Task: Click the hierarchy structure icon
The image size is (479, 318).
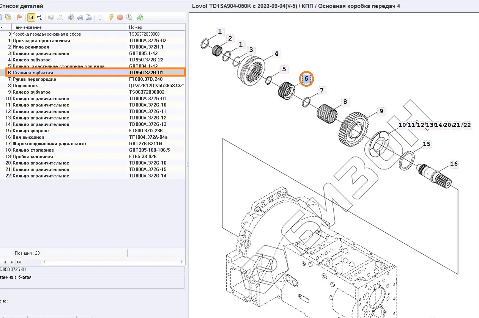Action: 39,17
